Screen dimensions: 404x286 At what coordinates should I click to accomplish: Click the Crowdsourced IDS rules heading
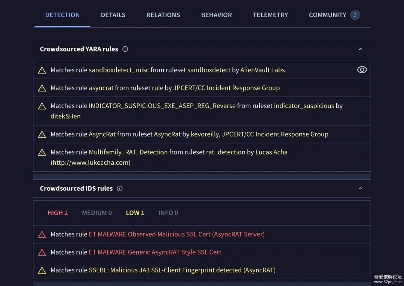pos(76,189)
